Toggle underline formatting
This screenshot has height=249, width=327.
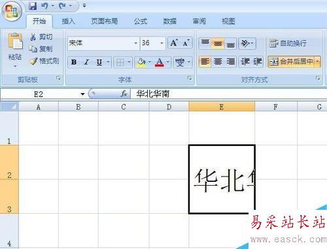point(99,62)
